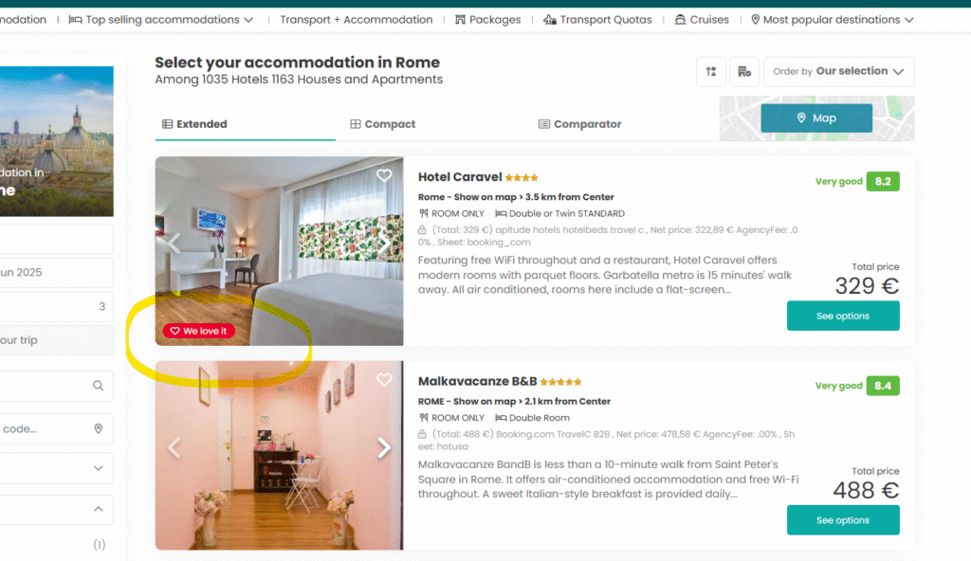Screen dimensions: 971x561
Task: Show previous photo of Hotel Caravel
Action: coord(174,244)
